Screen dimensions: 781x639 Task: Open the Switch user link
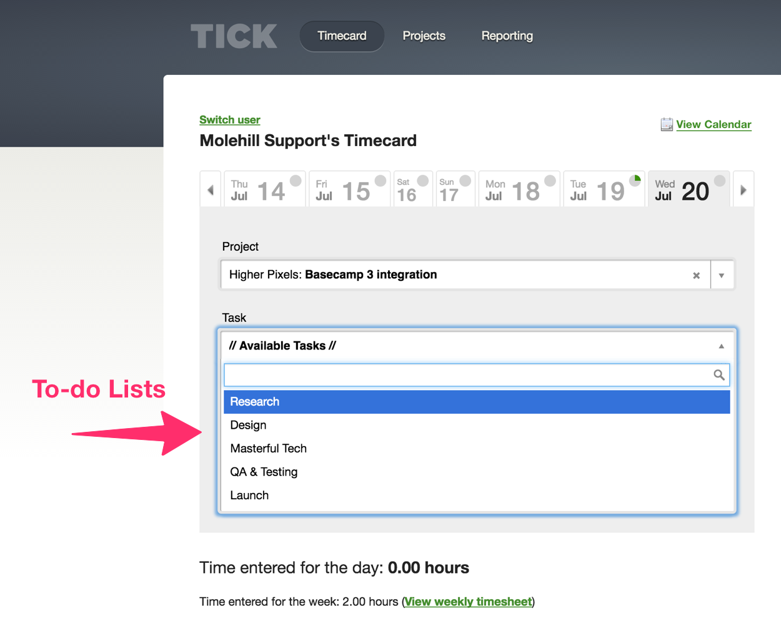pos(229,119)
